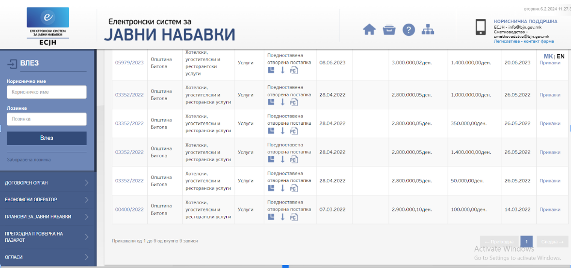Click Прикажи in the 50.000,00ден. row
The height and width of the screenshot is (268, 571).
550,181
